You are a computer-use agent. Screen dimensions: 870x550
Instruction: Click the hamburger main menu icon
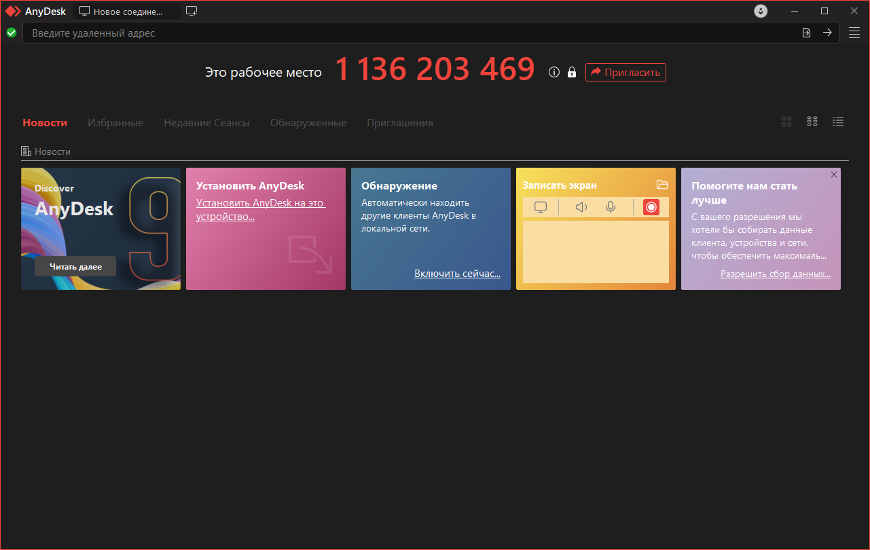point(854,33)
